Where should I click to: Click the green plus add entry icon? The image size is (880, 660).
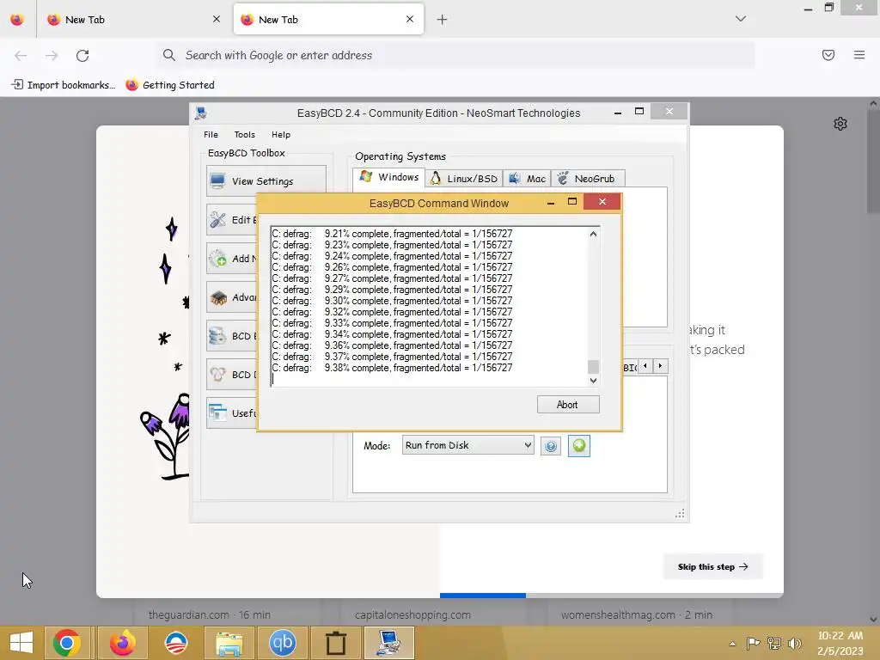pyautogui.click(x=578, y=446)
